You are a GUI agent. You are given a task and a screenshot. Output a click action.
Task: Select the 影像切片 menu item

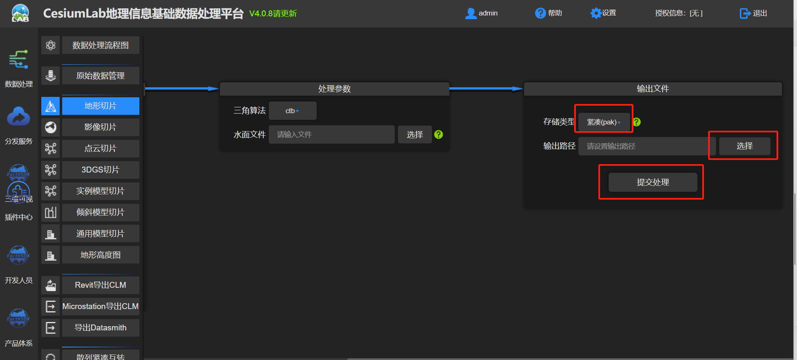[101, 127]
